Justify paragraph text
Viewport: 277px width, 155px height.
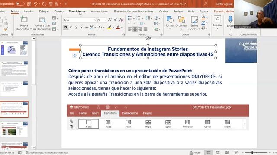coord(145,29)
